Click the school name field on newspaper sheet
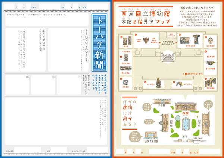This screenshot has height=158, width=224. (x=50, y=6)
